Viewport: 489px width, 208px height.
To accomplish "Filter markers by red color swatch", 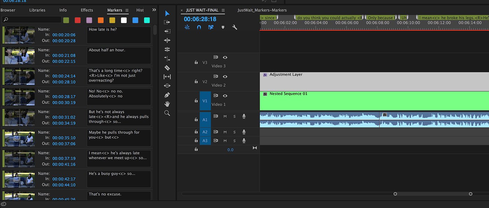I will (x=77, y=20).
